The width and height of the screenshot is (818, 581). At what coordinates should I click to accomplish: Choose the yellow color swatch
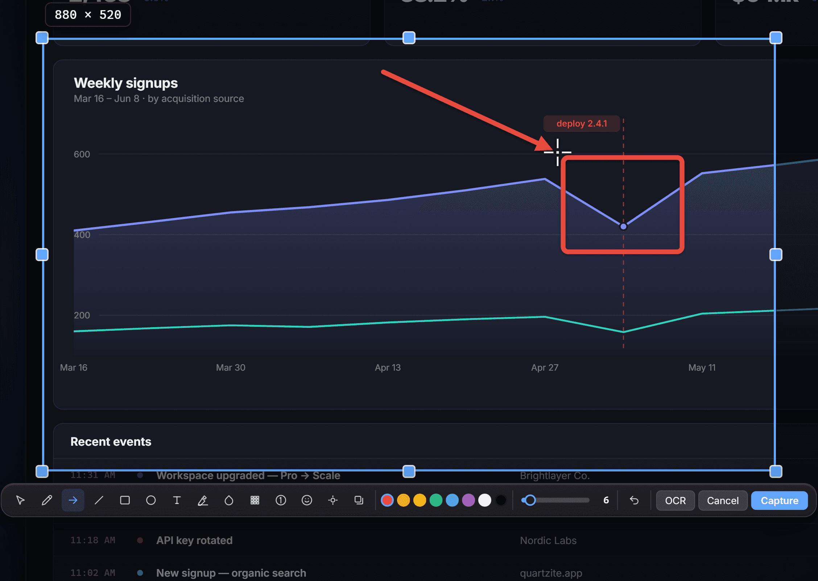(420, 500)
